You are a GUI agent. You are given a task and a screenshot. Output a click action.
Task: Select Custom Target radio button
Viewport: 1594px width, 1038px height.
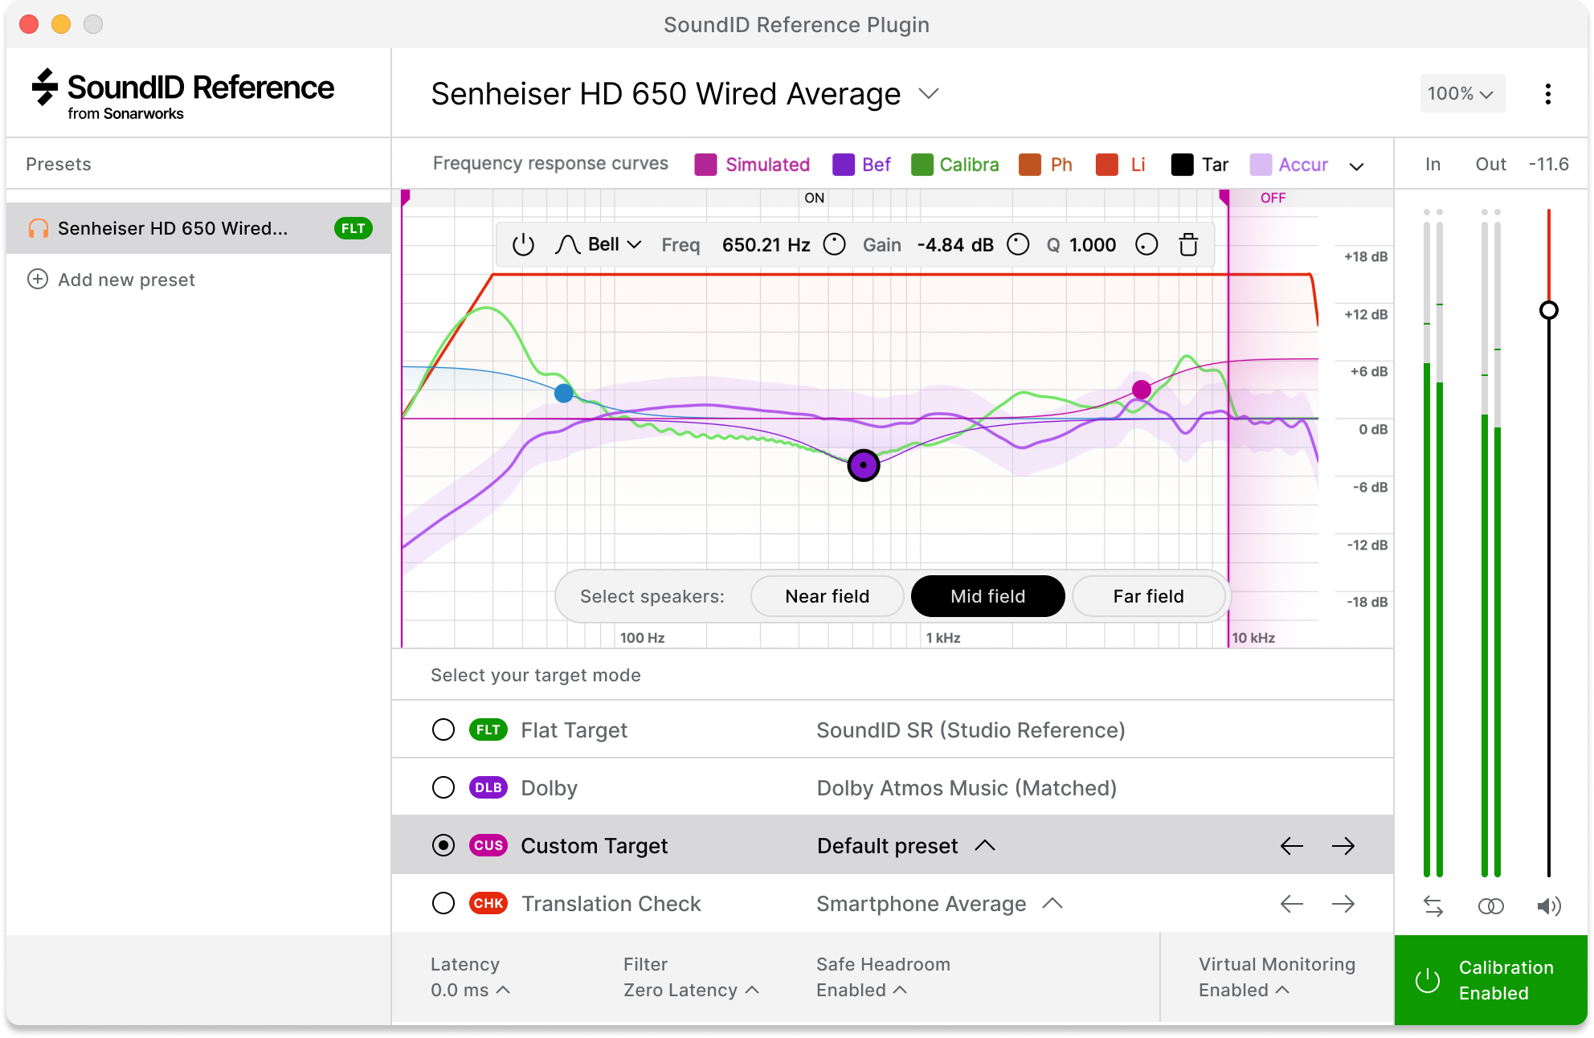[x=443, y=845]
